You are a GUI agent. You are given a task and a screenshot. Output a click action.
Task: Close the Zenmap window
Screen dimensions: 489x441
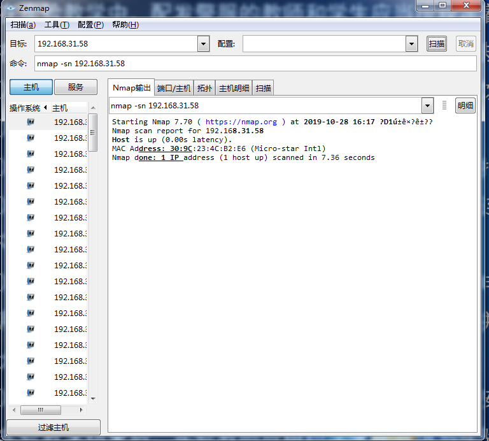click(466, 5)
